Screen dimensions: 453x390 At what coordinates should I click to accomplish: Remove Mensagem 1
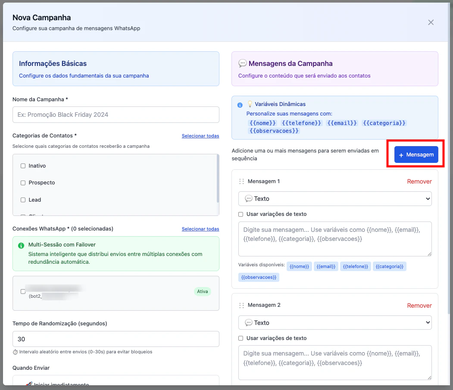pyautogui.click(x=419, y=181)
